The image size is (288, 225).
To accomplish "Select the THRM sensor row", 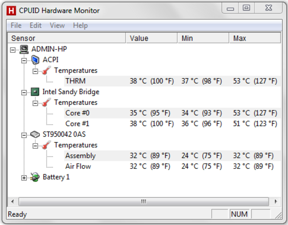I will tap(172, 81).
